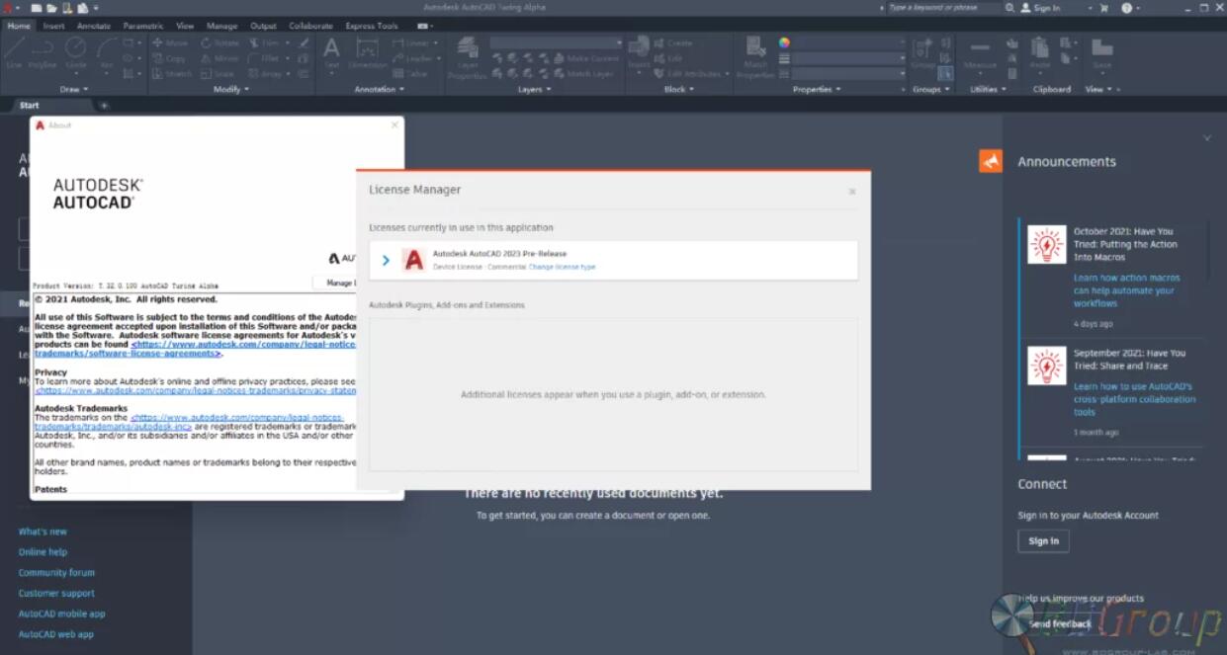1227x655 pixels.
Task: Choose the Array command
Action: [265, 74]
